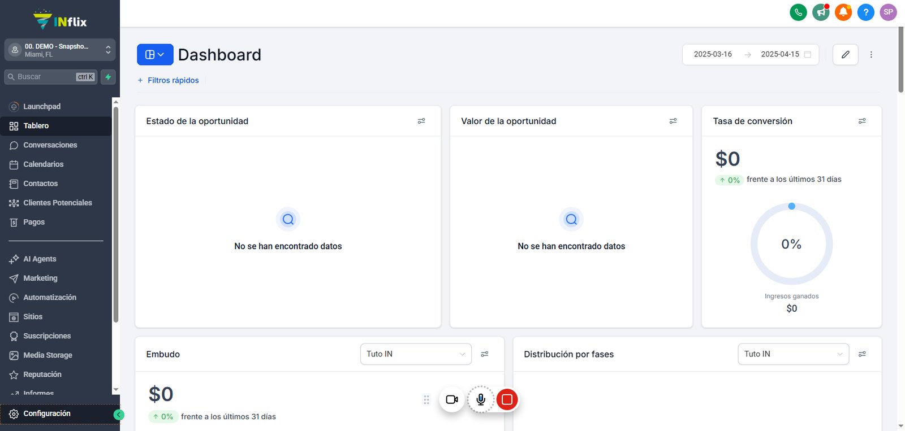
Task: Click the blue help question mark icon
Action: pyautogui.click(x=866, y=12)
